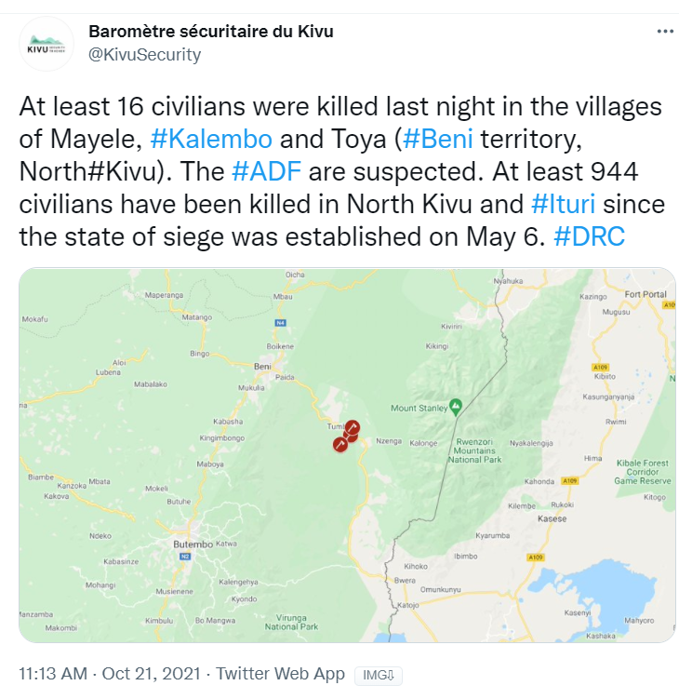Select the lowest red incident marker
679x699 pixels.
click(340, 445)
